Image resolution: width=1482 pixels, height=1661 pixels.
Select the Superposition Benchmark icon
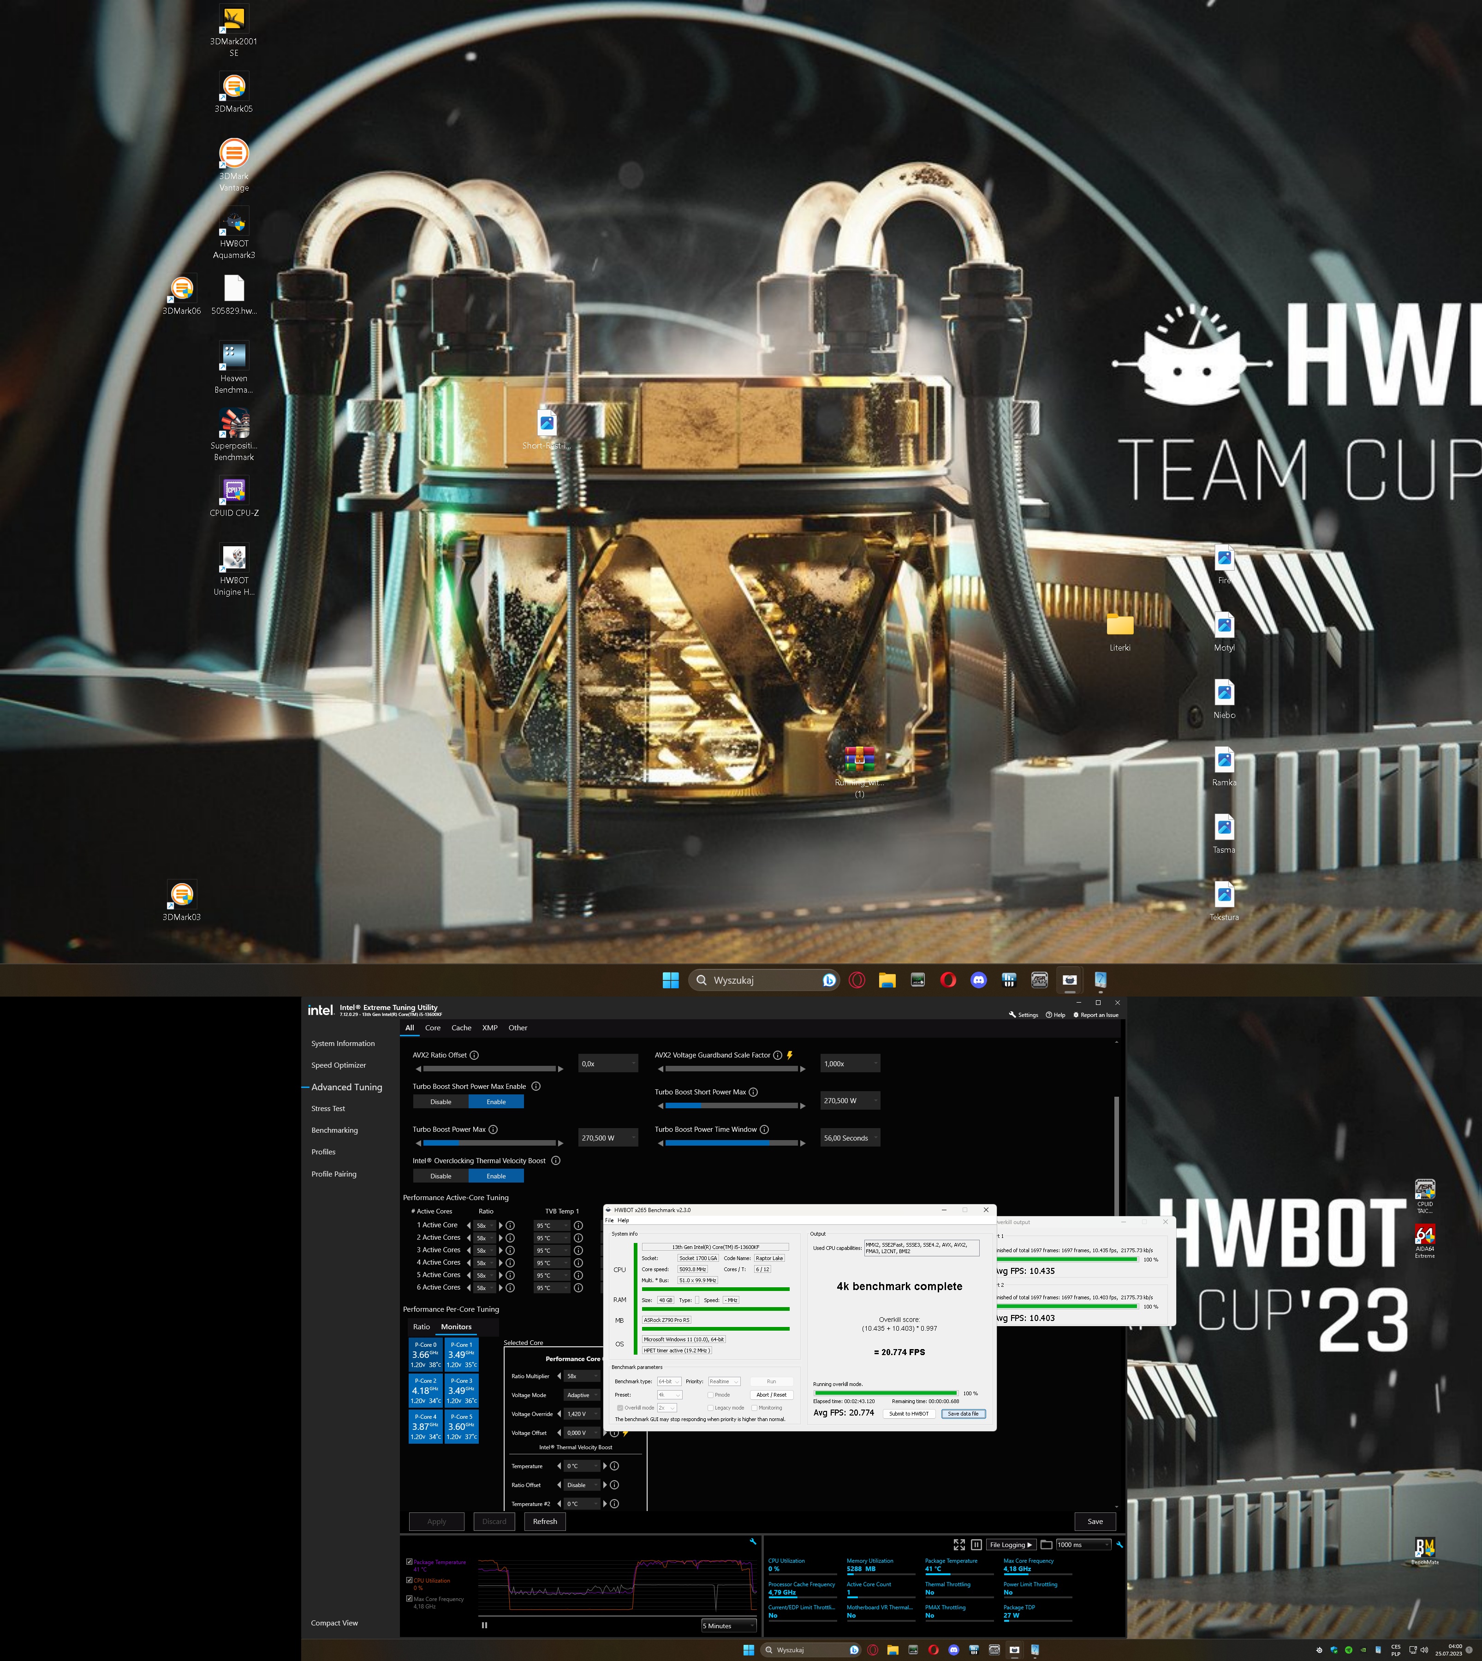click(x=234, y=435)
